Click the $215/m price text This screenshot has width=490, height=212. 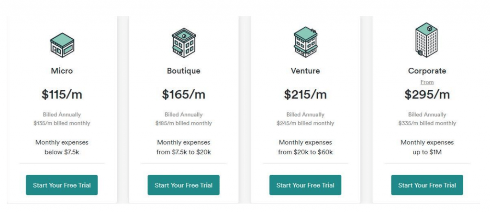(x=305, y=95)
